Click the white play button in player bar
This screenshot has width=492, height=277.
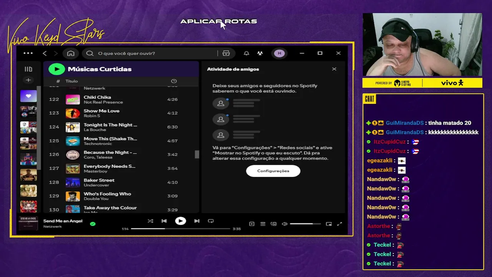coord(180,221)
